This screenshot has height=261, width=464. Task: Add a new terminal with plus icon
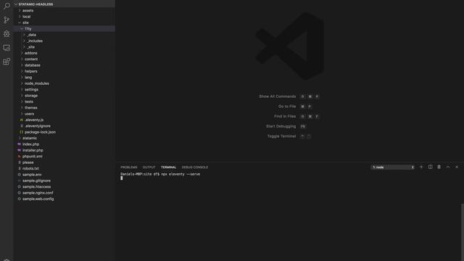(421, 167)
